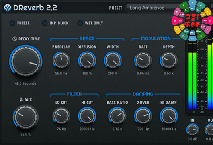
Task: Select the HI CUT 20000 Hz value
Action: [87, 129]
